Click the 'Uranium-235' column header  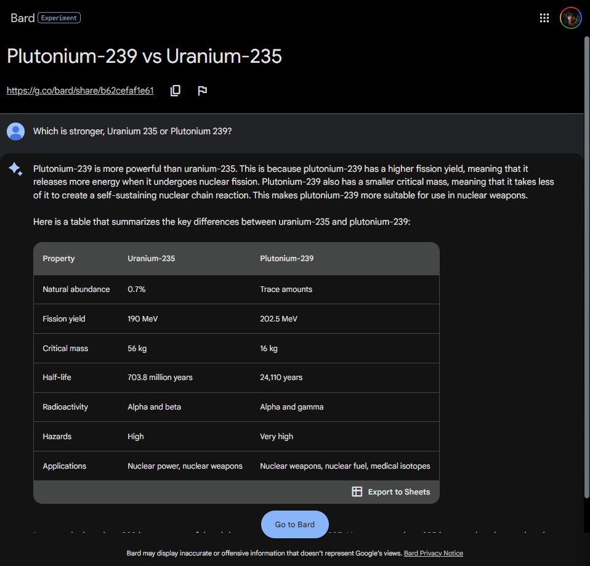coord(152,259)
